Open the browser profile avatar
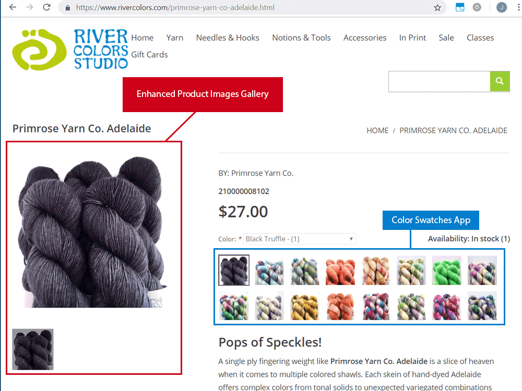Image resolution: width=522 pixels, height=391 pixels. coord(501,7)
